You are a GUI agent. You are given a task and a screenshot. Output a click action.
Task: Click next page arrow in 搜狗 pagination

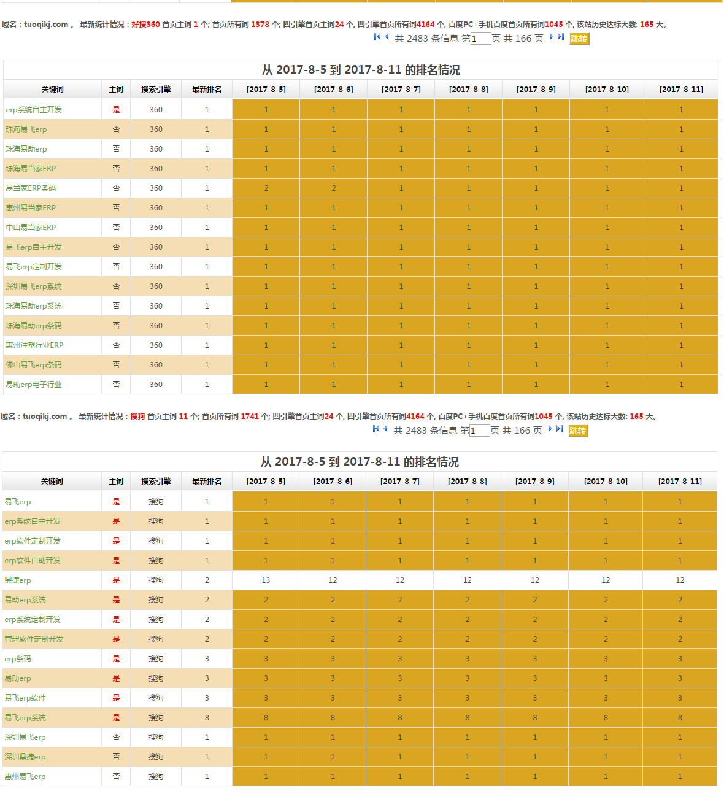coord(550,429)
